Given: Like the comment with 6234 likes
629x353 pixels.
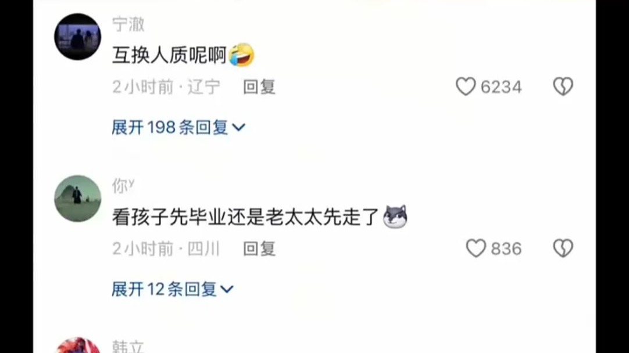Looking at the screenshot, I should [466, 87].
